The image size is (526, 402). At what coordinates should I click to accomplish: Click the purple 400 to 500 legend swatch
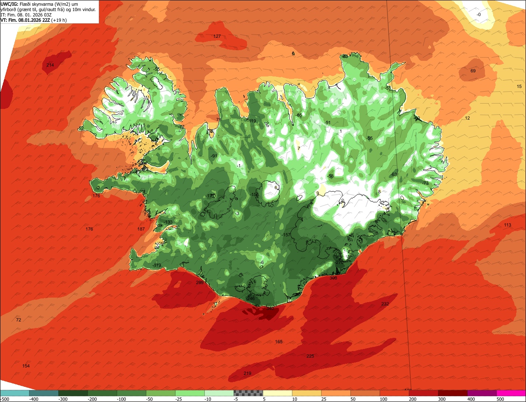point(481,393)
